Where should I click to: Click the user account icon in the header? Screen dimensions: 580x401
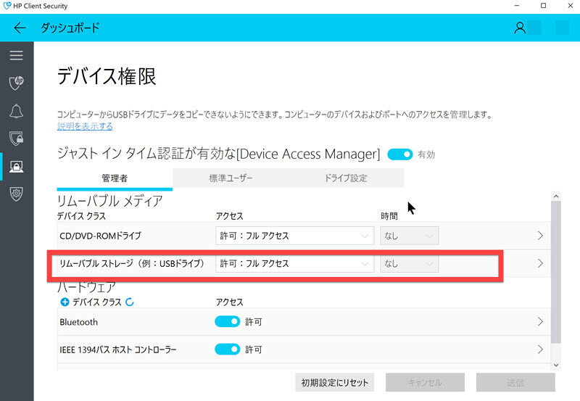[x=520, y=28]
